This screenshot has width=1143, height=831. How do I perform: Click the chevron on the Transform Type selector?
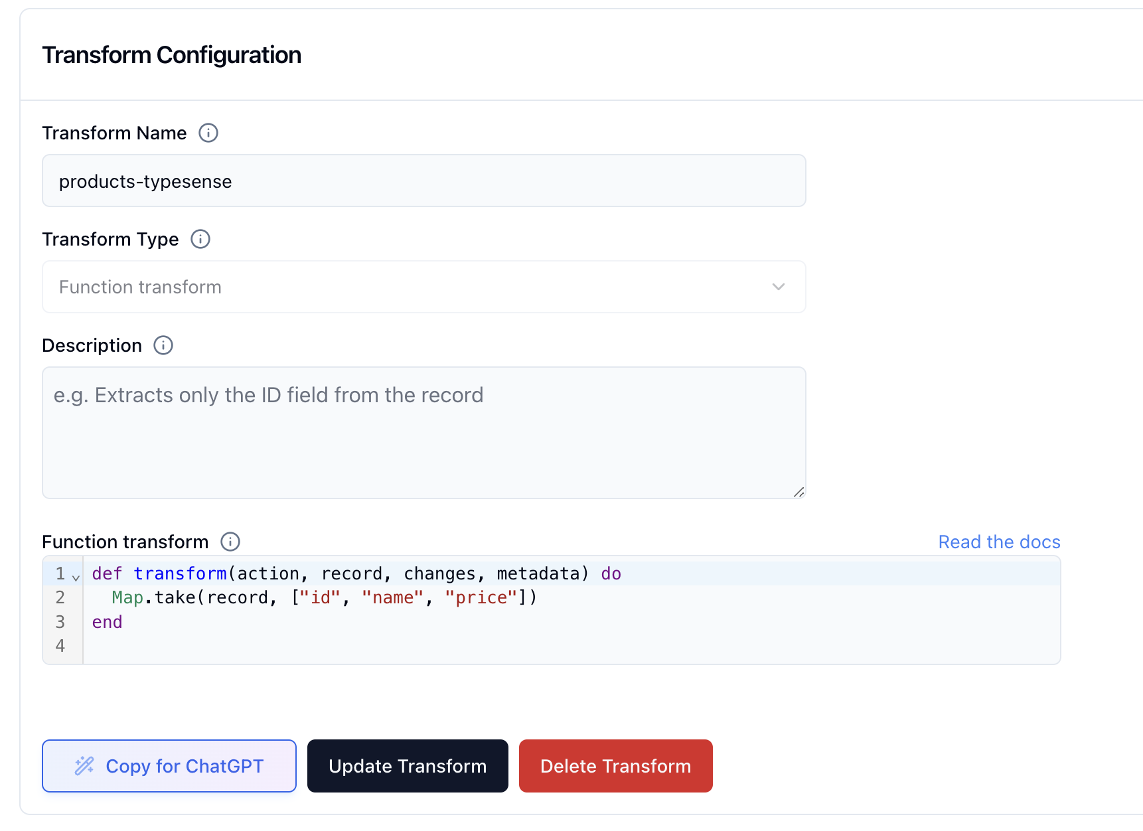[778, 287]
